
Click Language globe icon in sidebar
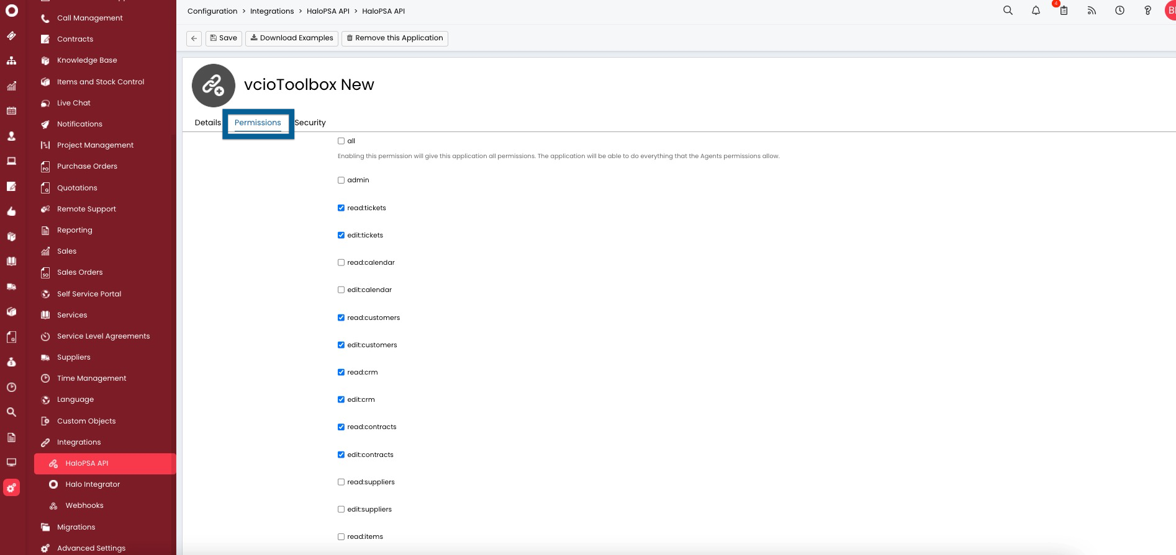tap(45, 399)
